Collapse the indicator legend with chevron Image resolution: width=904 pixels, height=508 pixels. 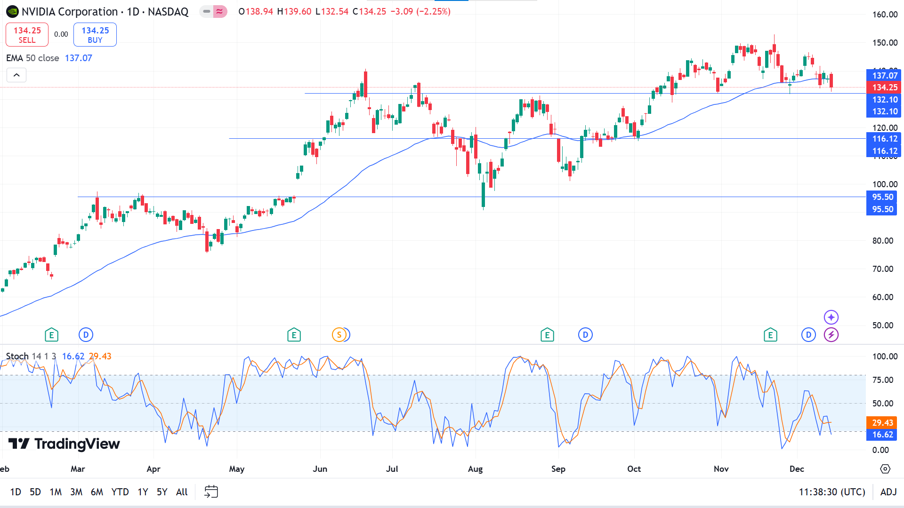click(x=16, y=75)
